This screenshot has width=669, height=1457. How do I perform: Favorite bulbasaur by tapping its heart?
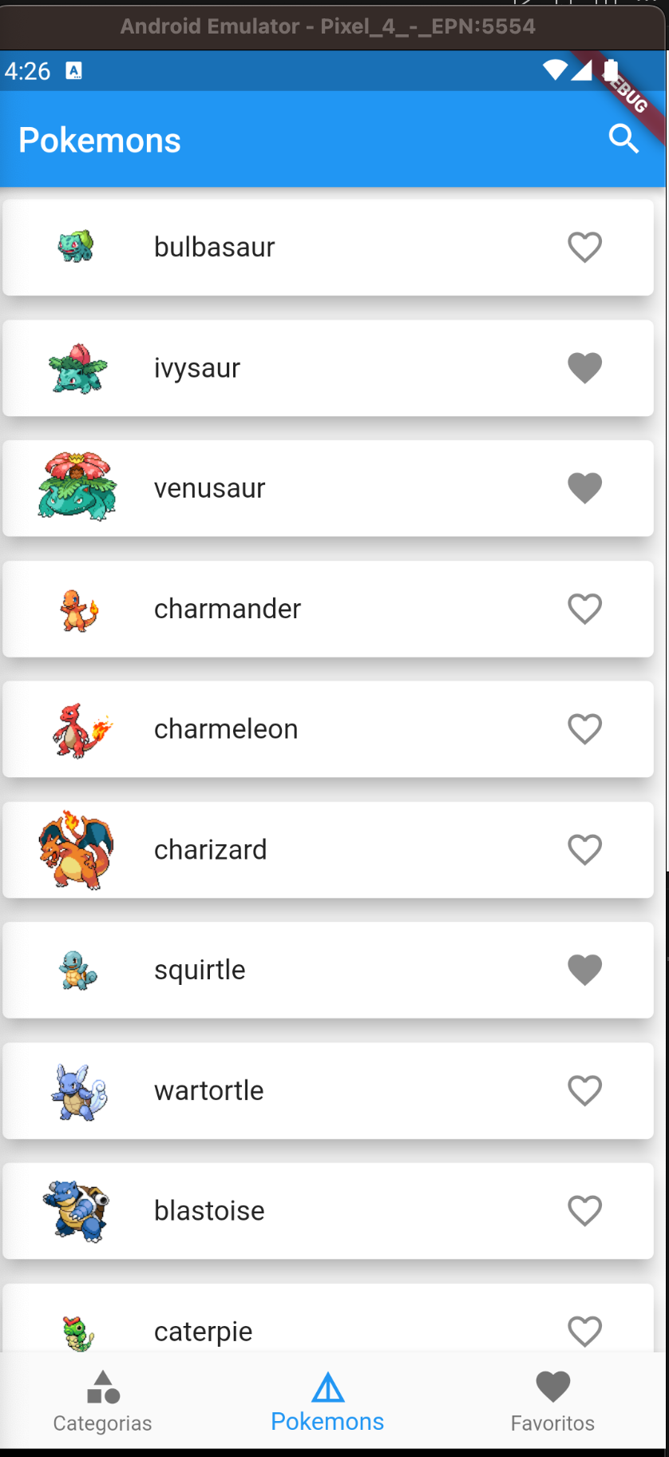(584, 247)
